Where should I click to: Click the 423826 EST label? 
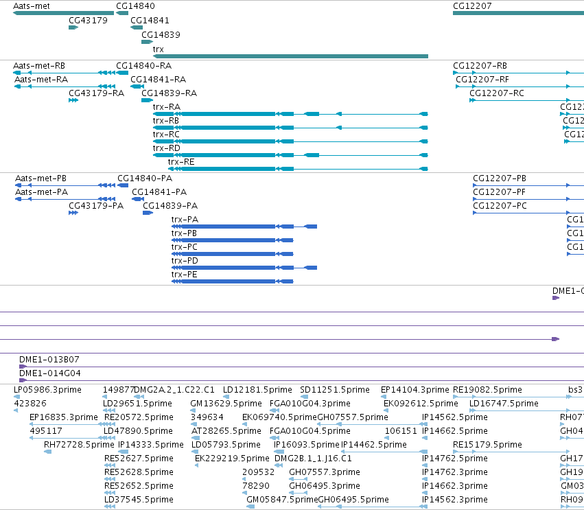(x=30, y=404)
